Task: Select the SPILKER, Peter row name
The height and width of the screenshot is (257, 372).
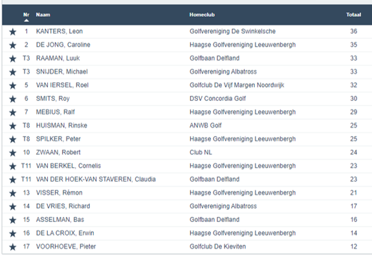Action: coord(58,139)
